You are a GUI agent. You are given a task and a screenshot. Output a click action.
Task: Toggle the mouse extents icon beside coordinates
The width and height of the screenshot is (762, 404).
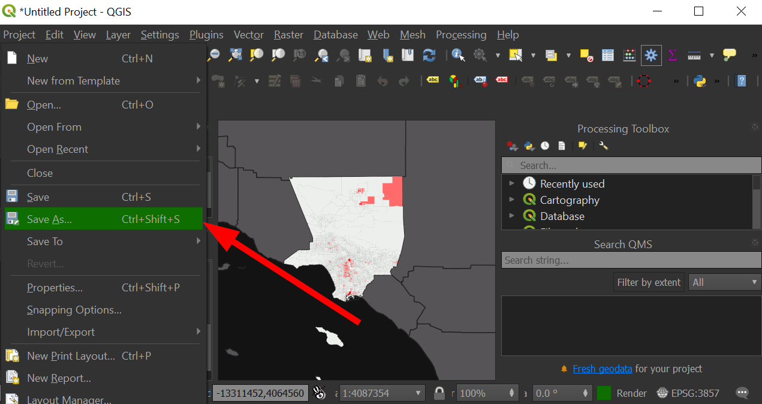click(x=320, y=393)
